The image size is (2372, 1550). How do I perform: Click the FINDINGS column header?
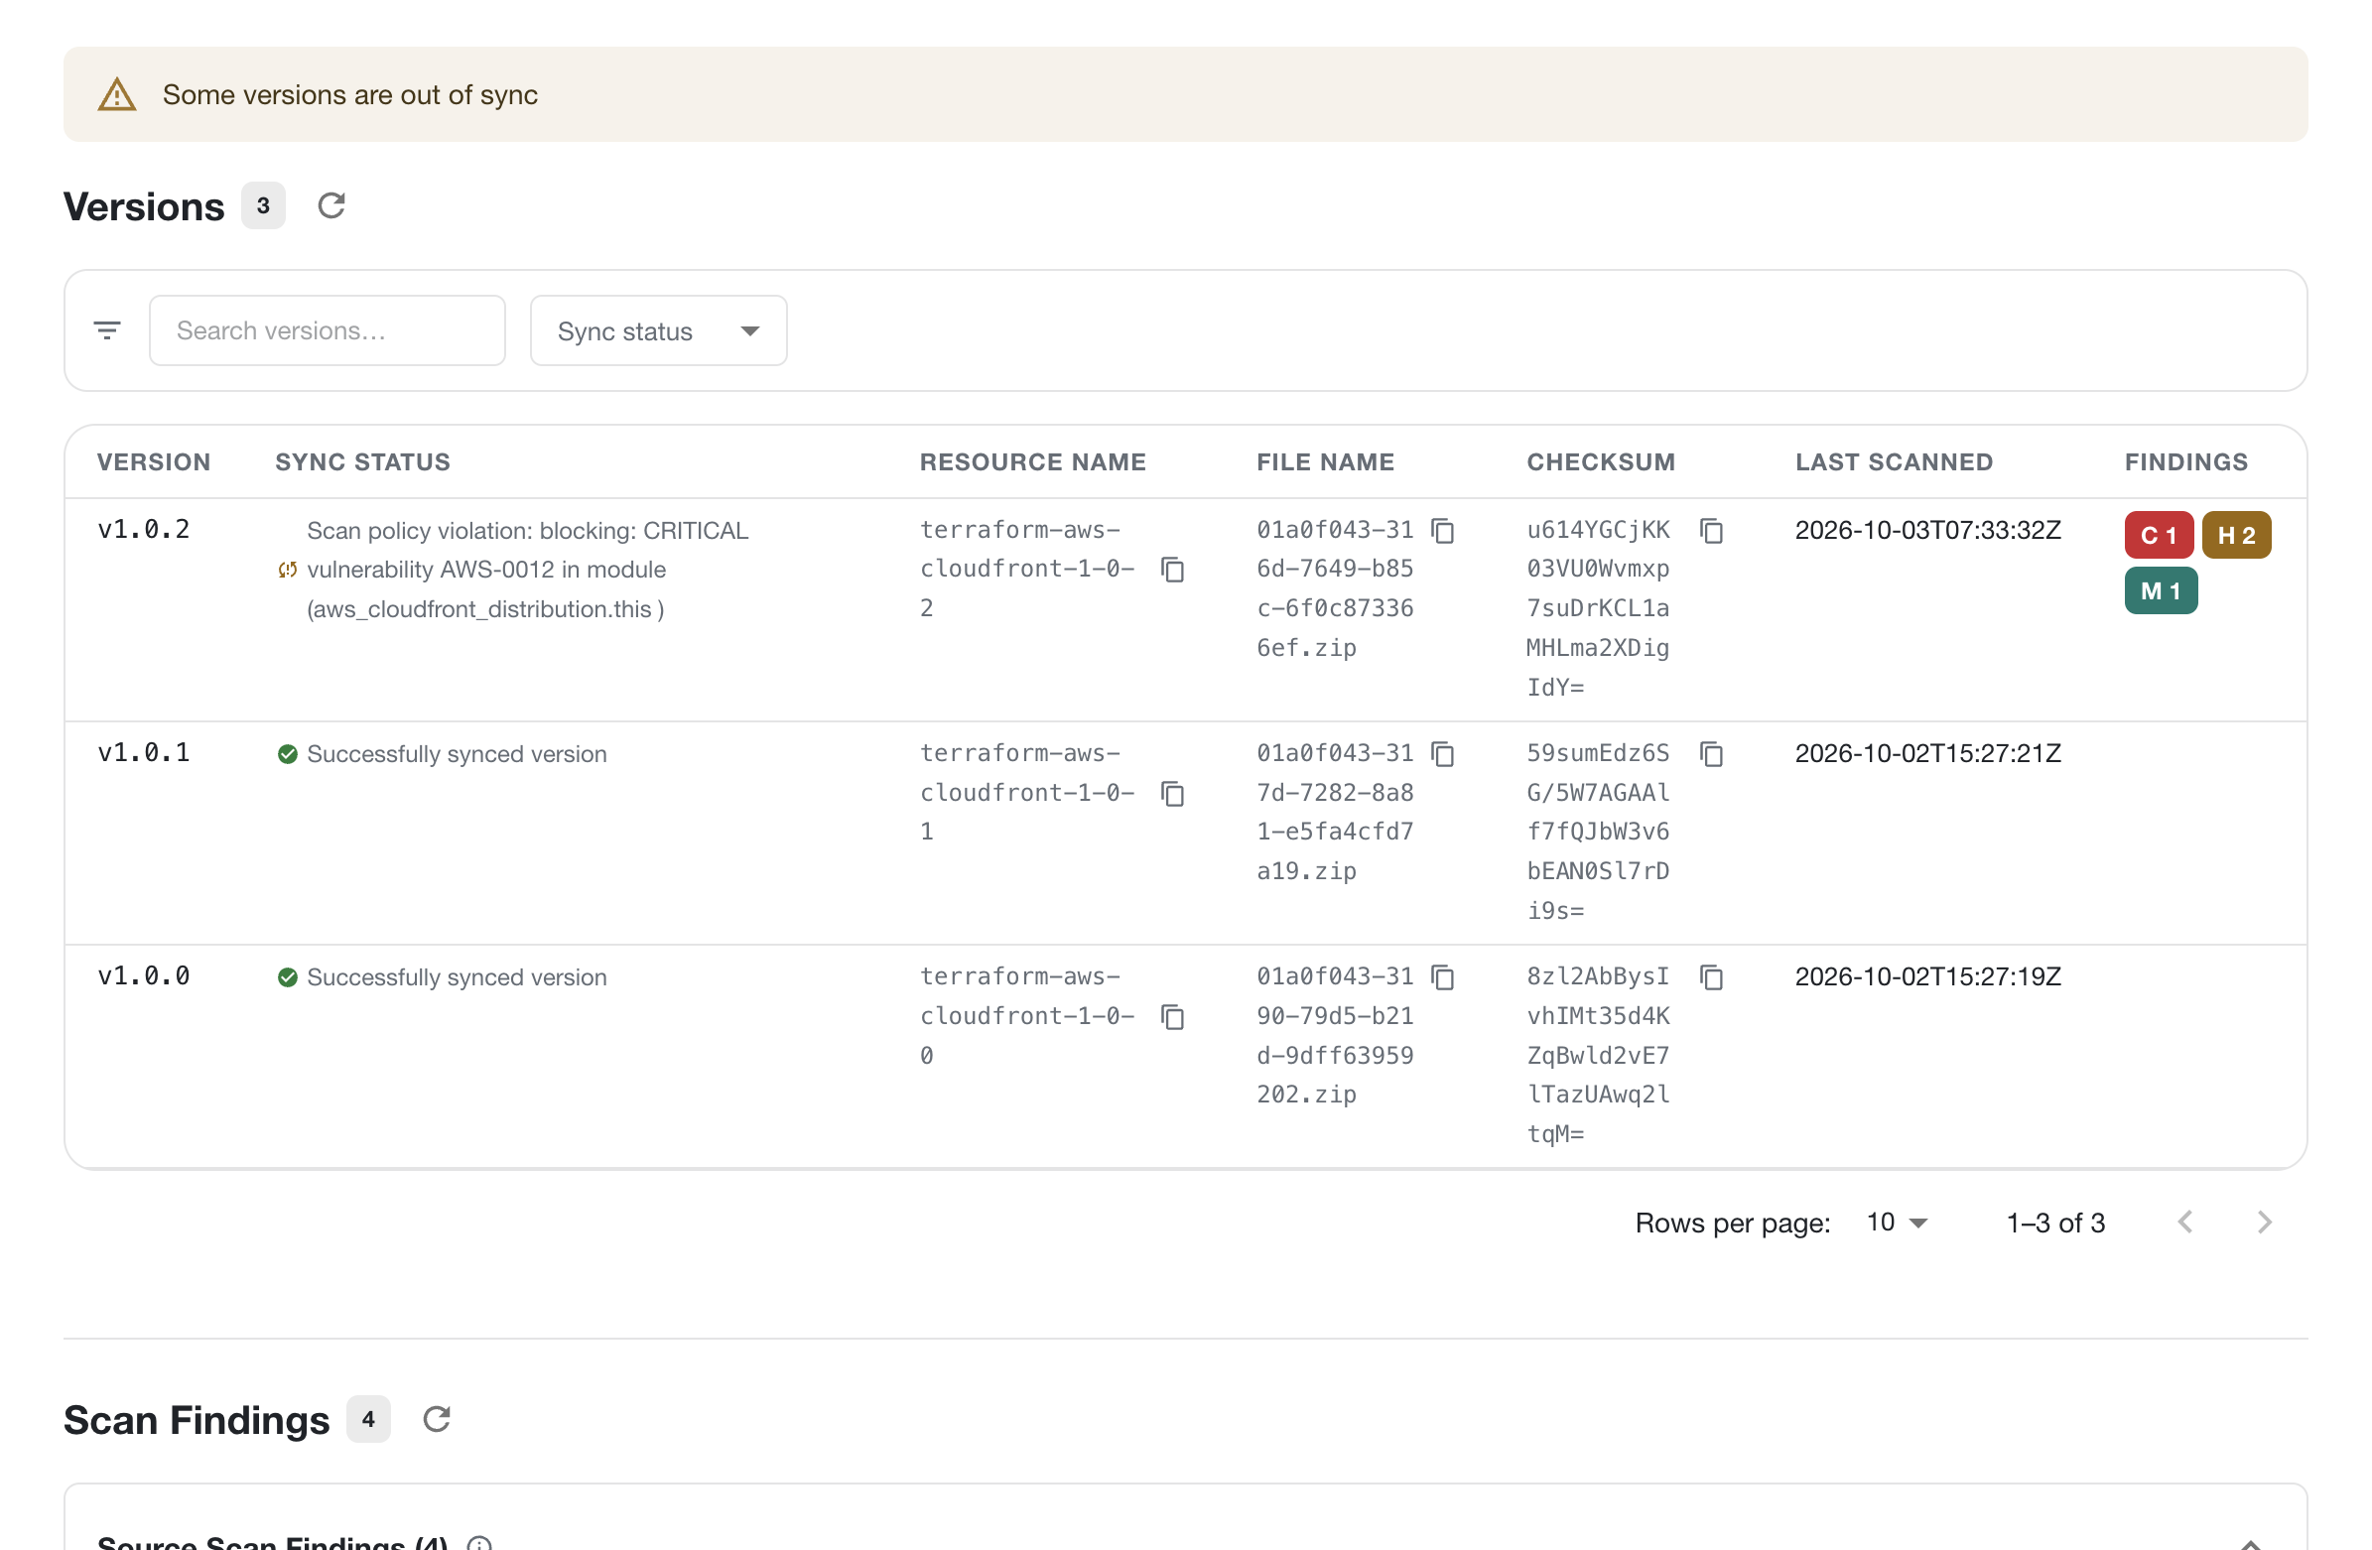click(2185, 461)
